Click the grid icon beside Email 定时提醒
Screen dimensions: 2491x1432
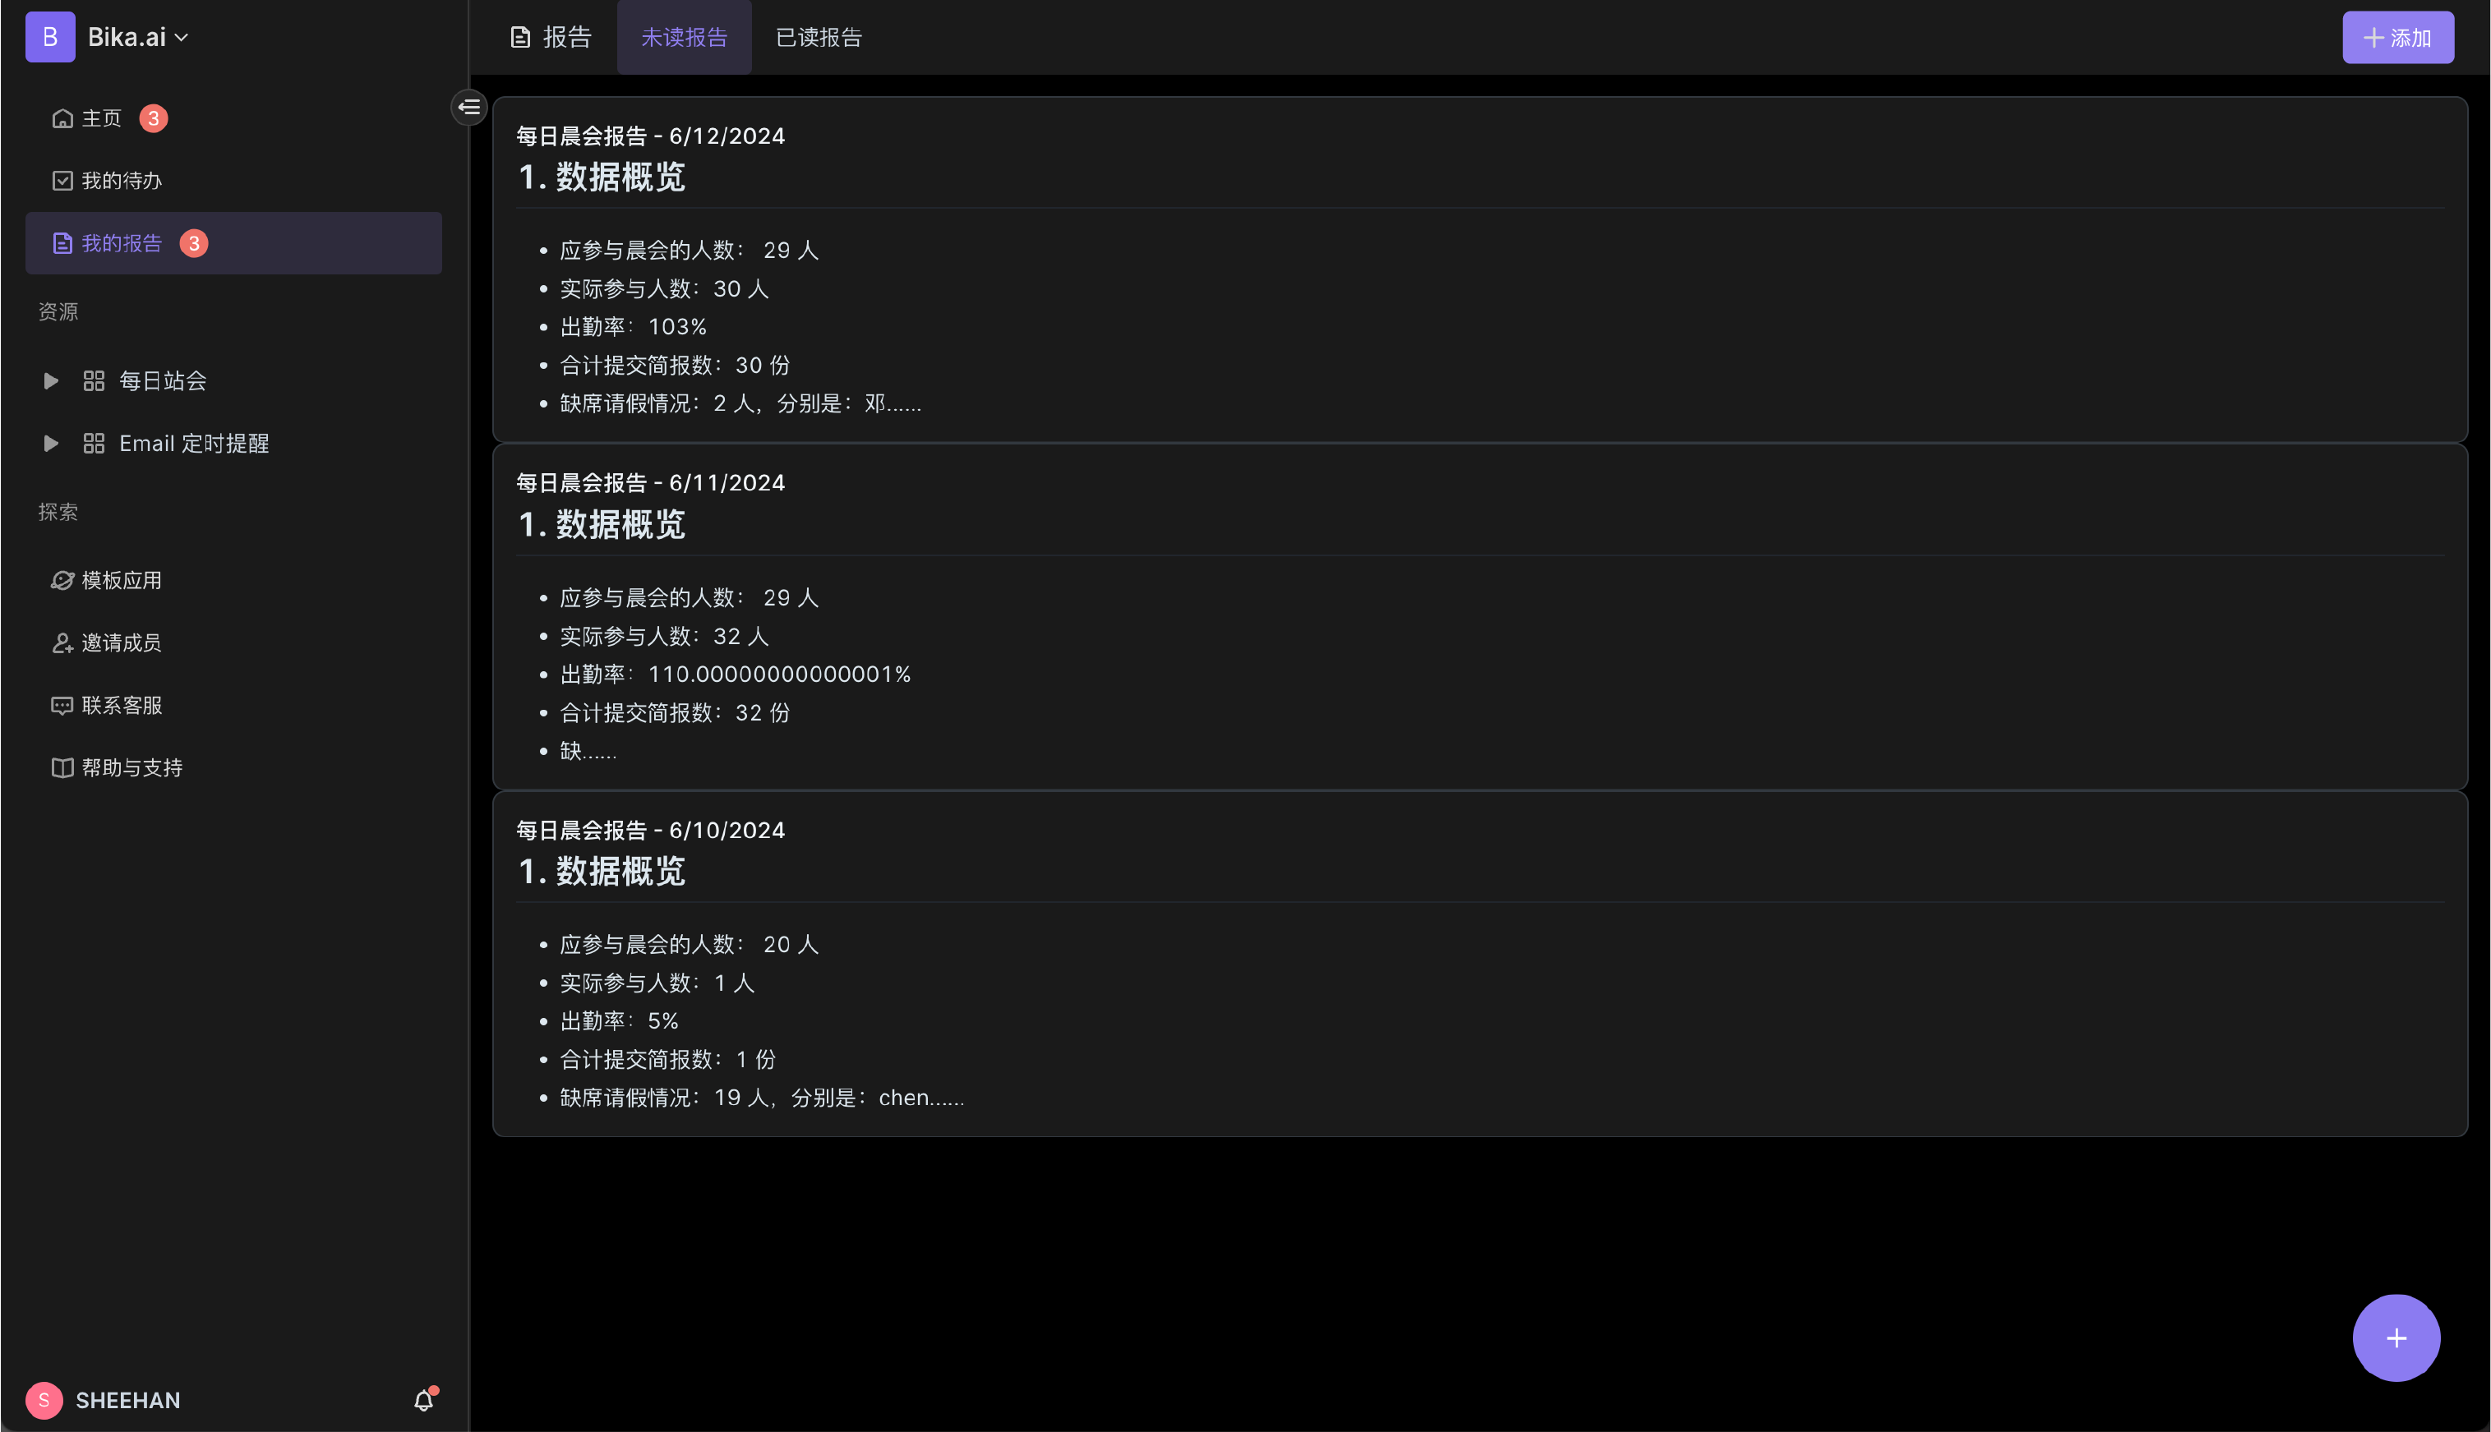click(94, 444)
